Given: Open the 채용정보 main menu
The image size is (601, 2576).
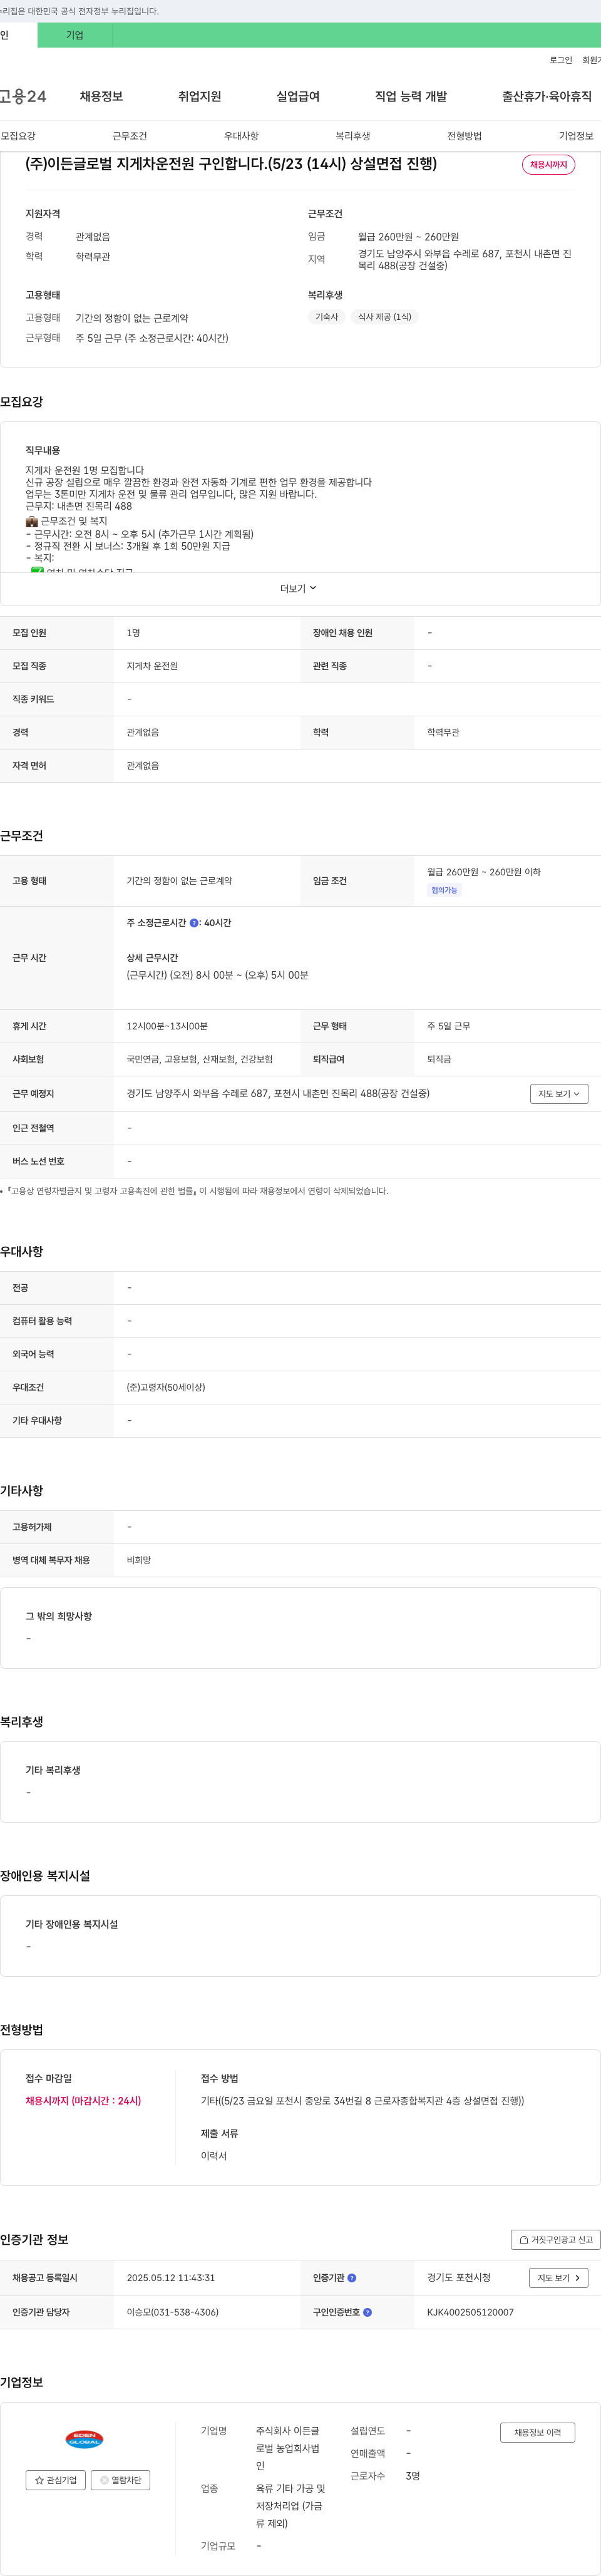Looking at the screenshot, I should [x=101, y=96].
